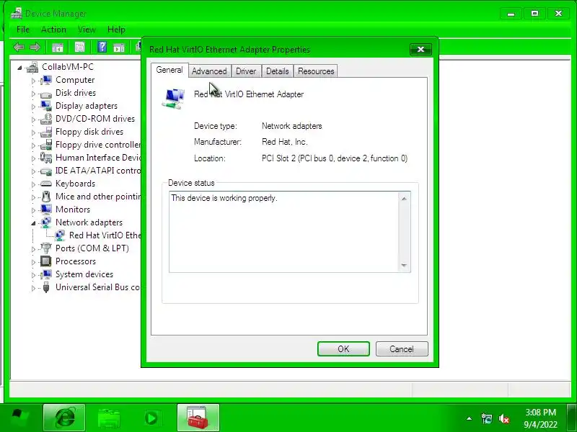This screenshot has width=577, height=432.
Task: Click Cancel in the Properties dialog
Action: (x=402, y=348)
